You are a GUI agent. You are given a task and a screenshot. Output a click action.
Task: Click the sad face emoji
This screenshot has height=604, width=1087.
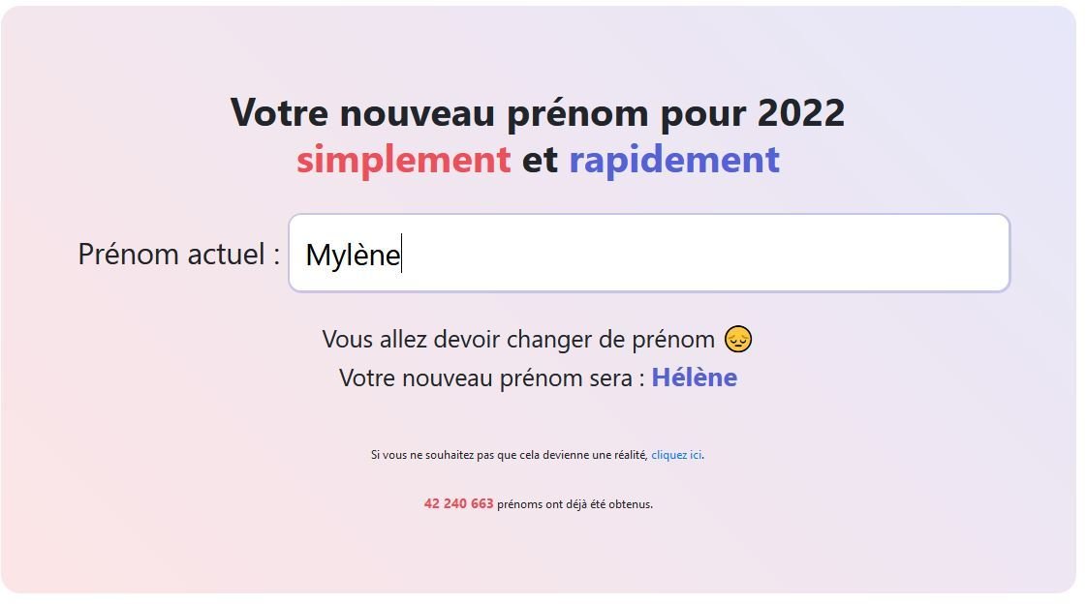[737, 340]
